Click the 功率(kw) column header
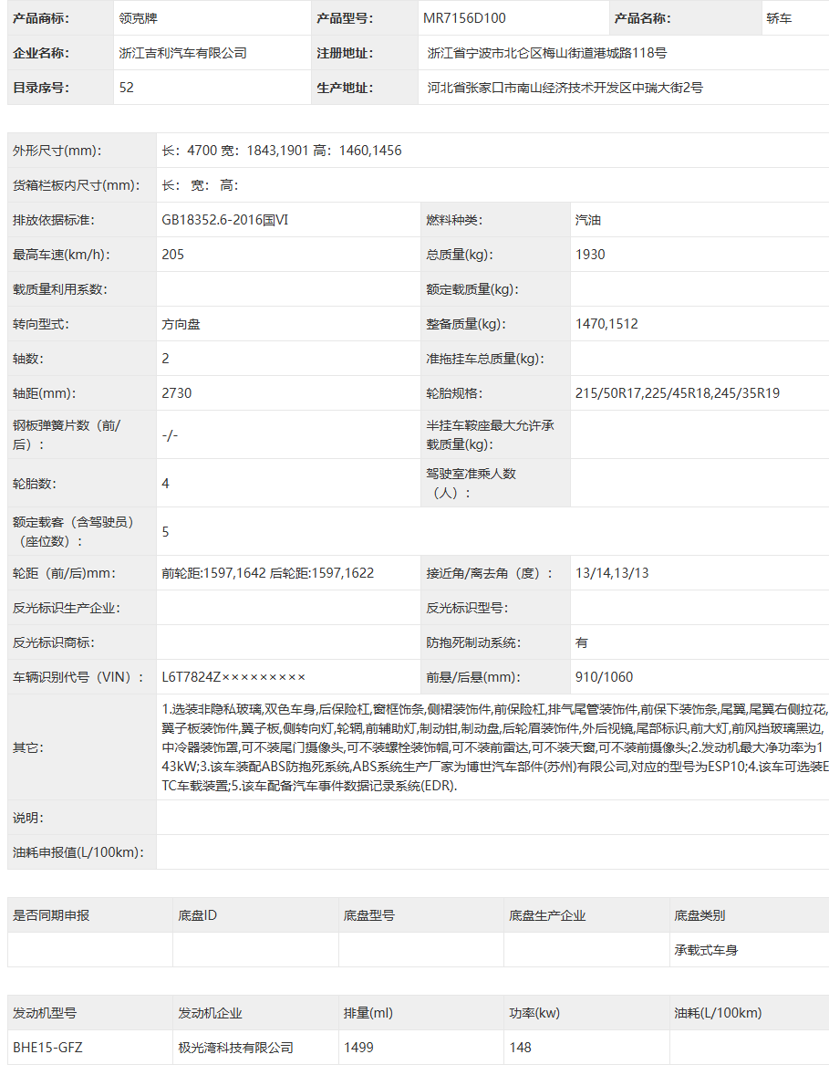This screenshot has height=1065, width=829. point(534,1013)
